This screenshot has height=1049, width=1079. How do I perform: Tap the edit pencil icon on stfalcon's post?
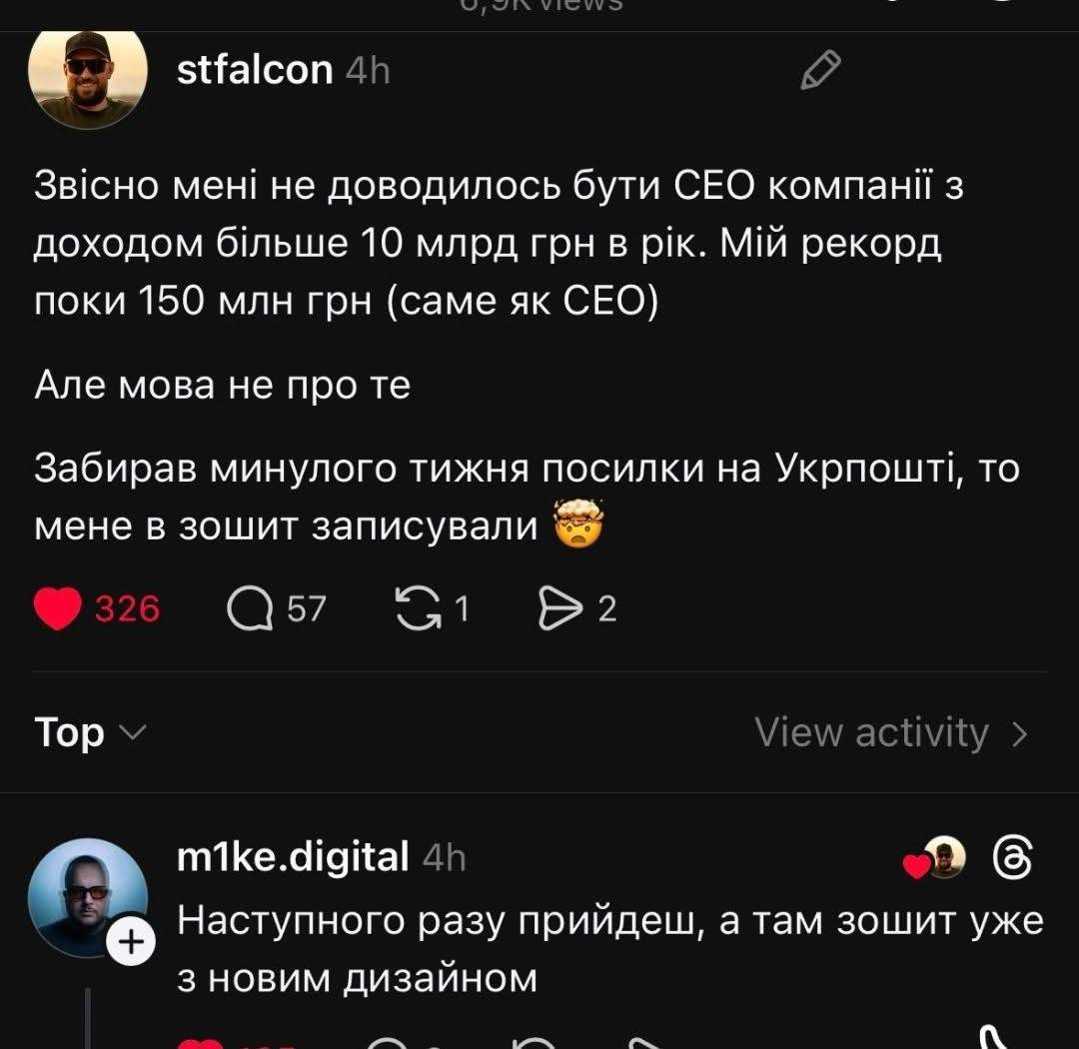click(x=820, y=71)
